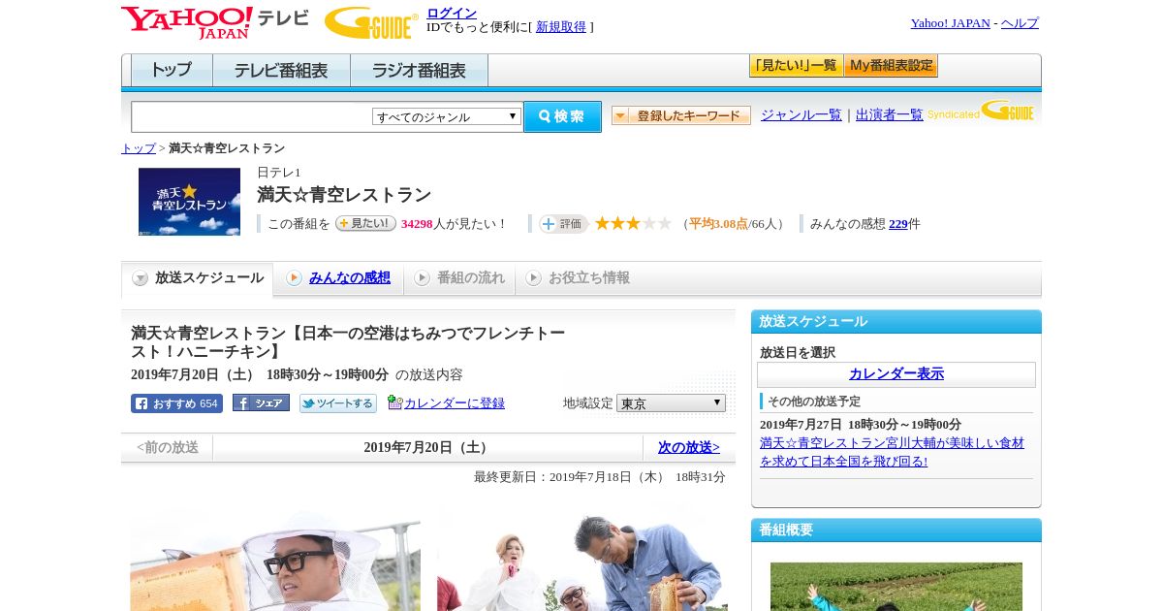Open the ヘルプ link
The height and width of the screenshot is (611, 1163).
click(x=1020, y=23)
